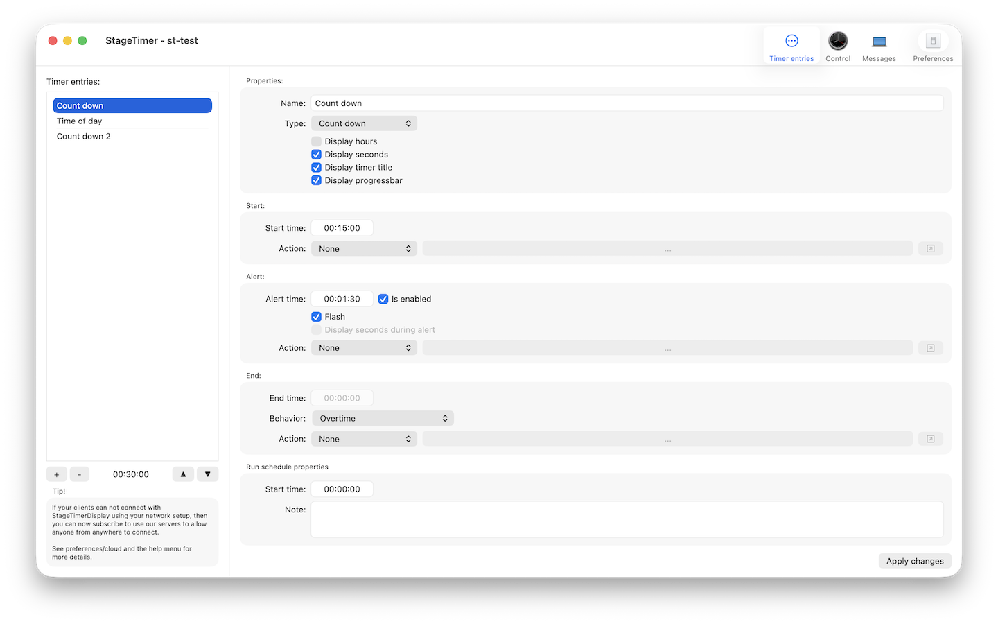998x624 pixels.
Task: Click the Apply changes button
Action: [x=915, y=561]
